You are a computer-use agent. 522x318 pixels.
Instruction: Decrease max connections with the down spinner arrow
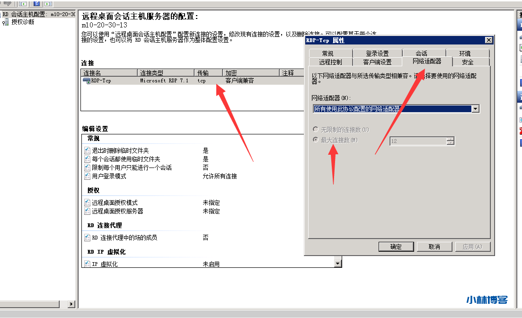click(451, 143)
